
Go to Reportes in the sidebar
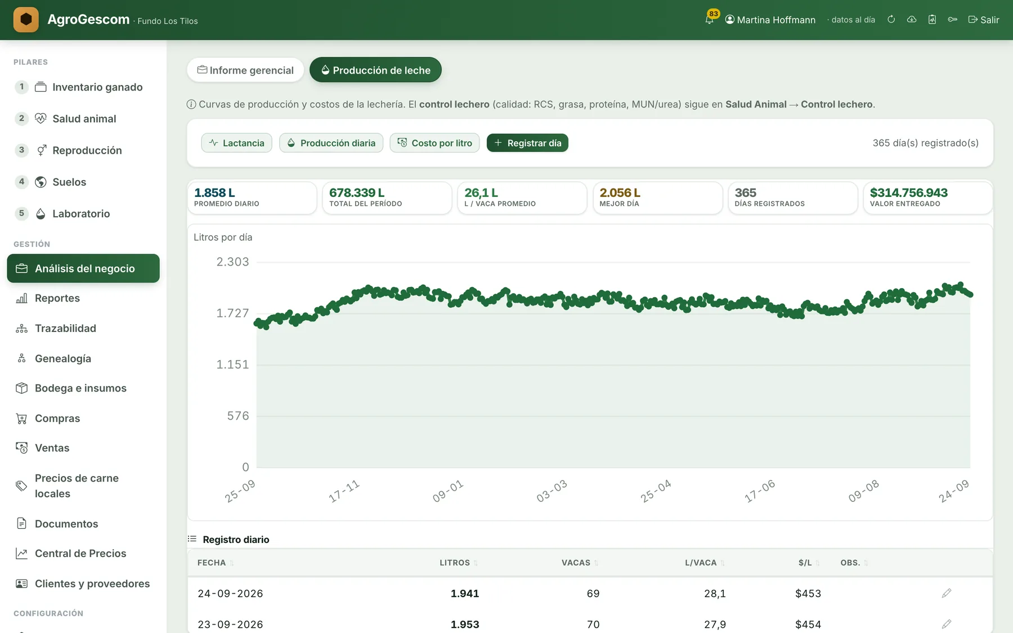click(83, 298)
